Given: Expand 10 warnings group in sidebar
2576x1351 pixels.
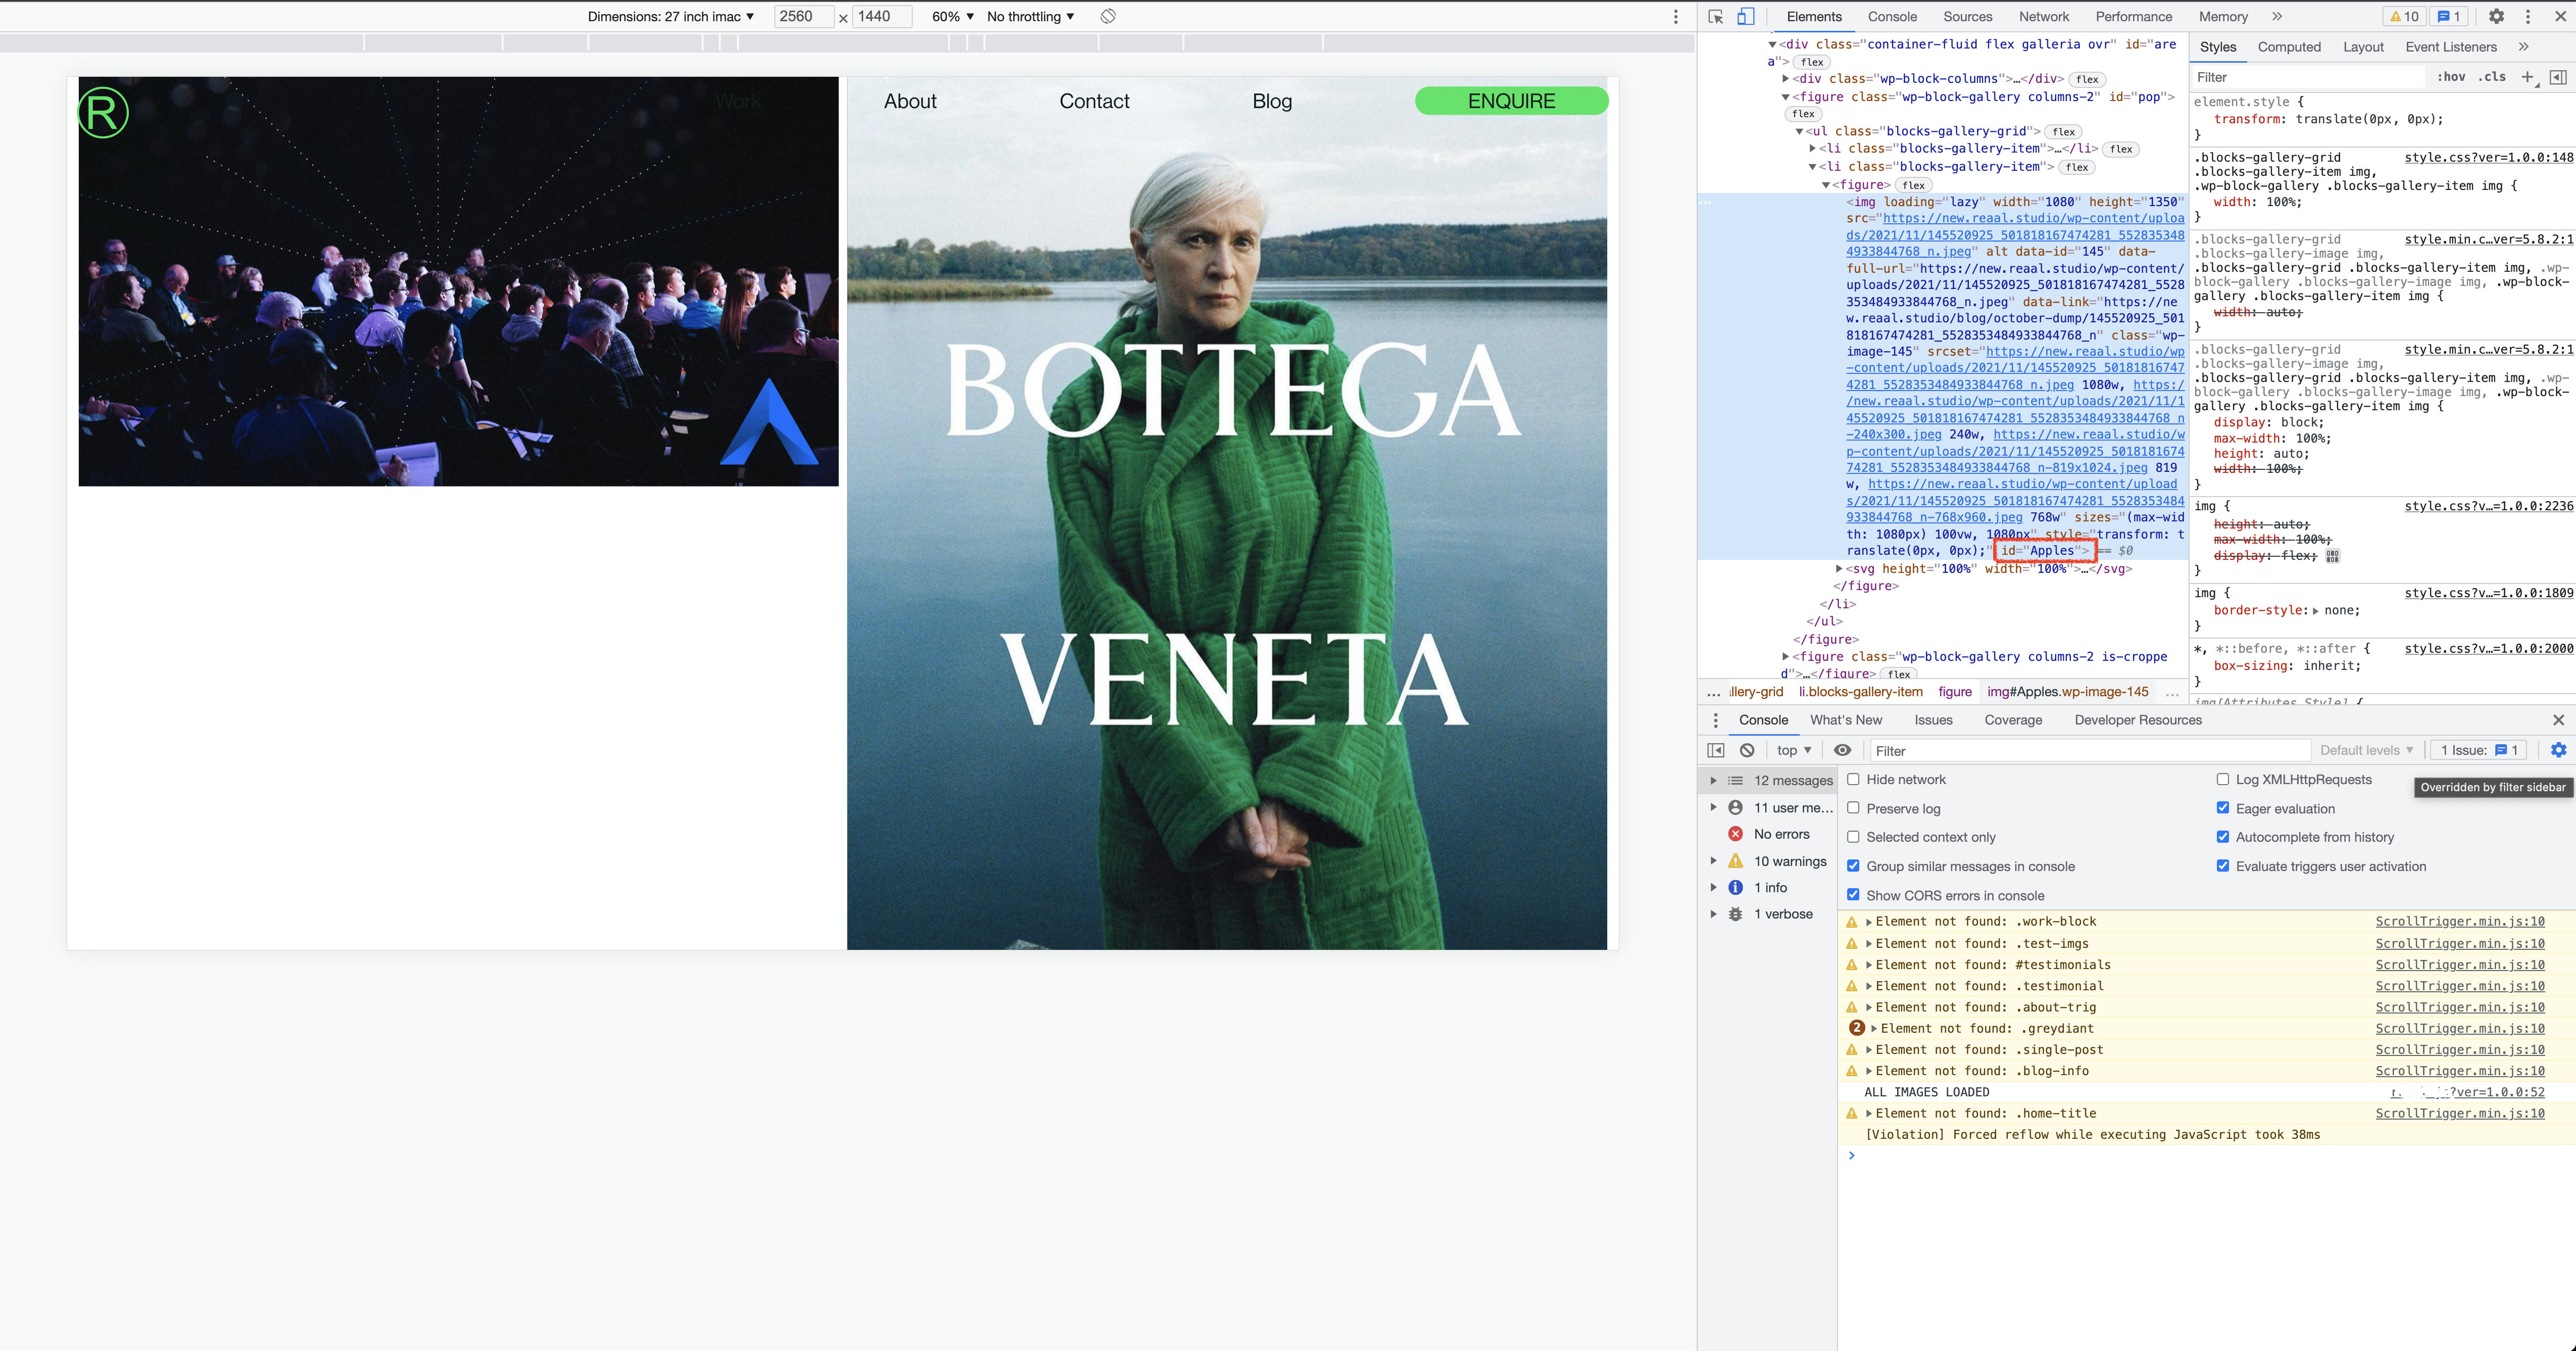Looking at the screenshot, I should click(x=1713, y=861).
